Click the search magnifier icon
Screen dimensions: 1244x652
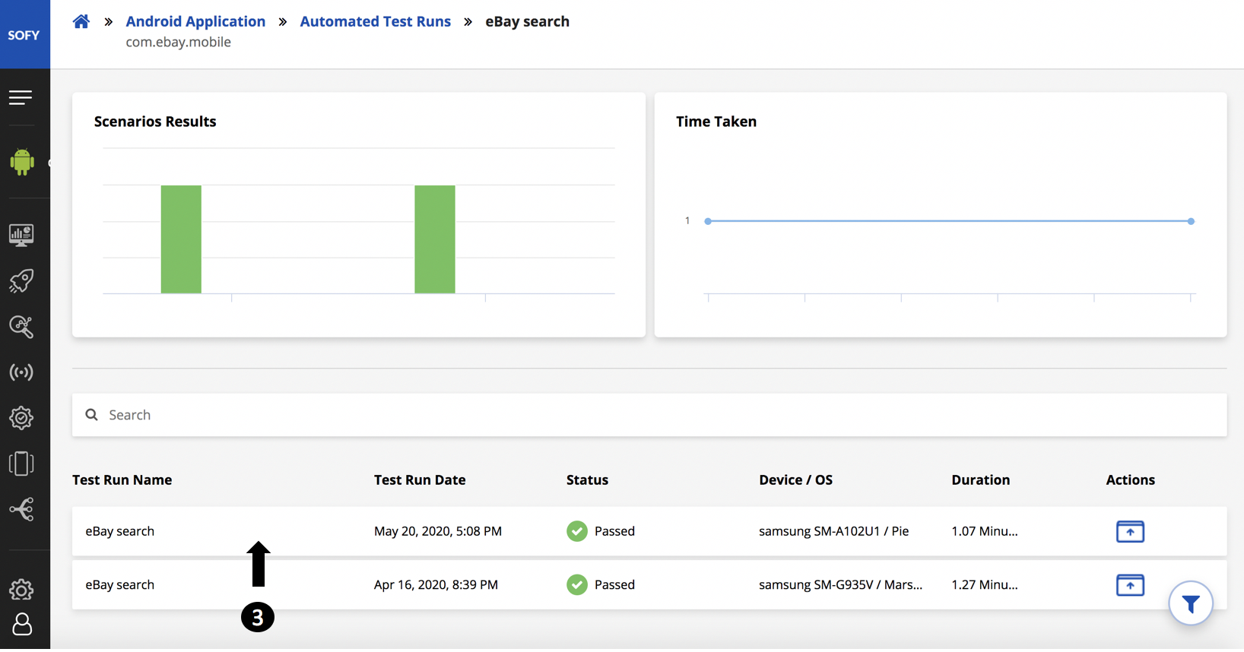[x=92, y=415]
